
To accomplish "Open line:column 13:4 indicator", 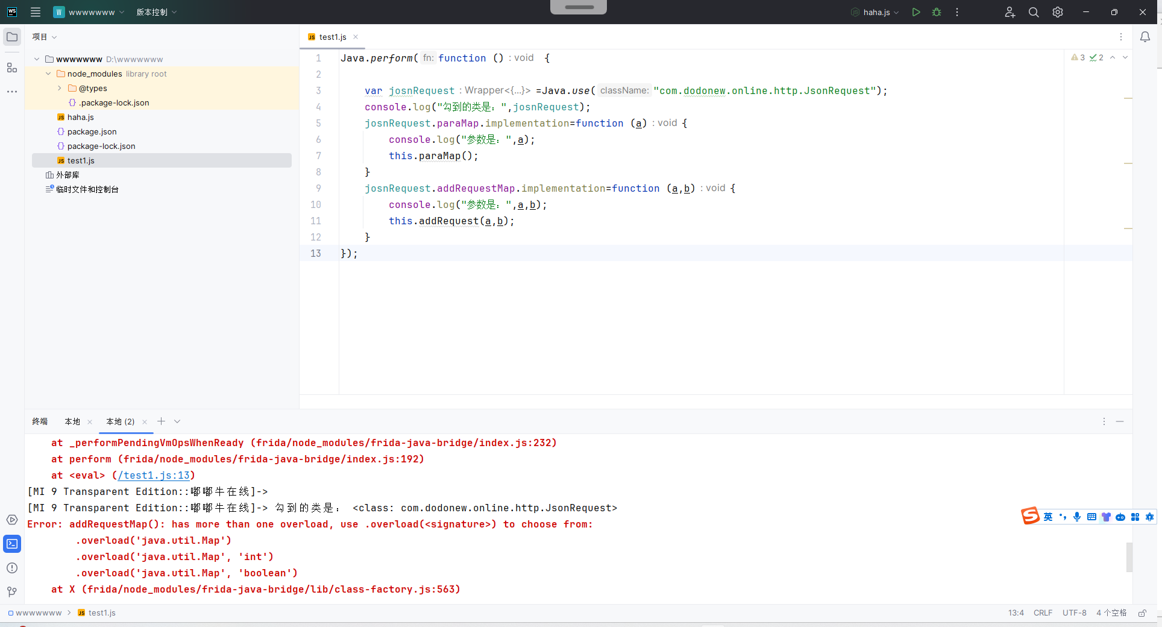I will 1016,613.
